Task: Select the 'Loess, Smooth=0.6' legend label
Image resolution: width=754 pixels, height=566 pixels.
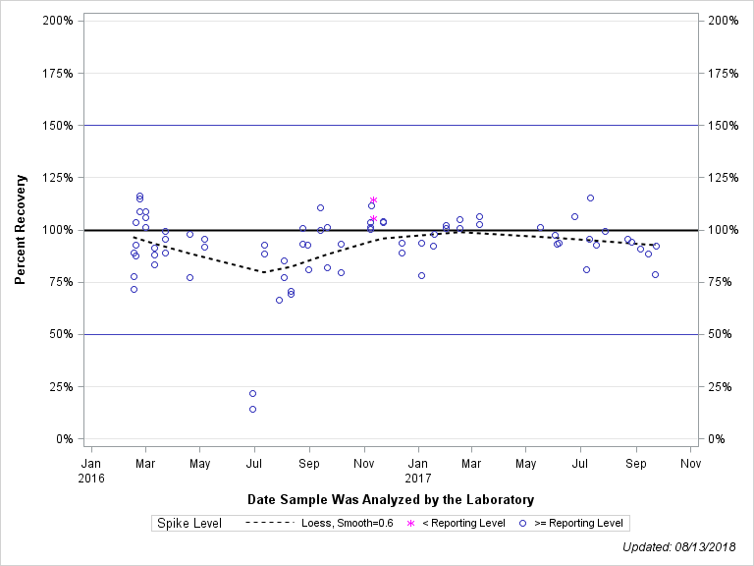Action: 348,523
